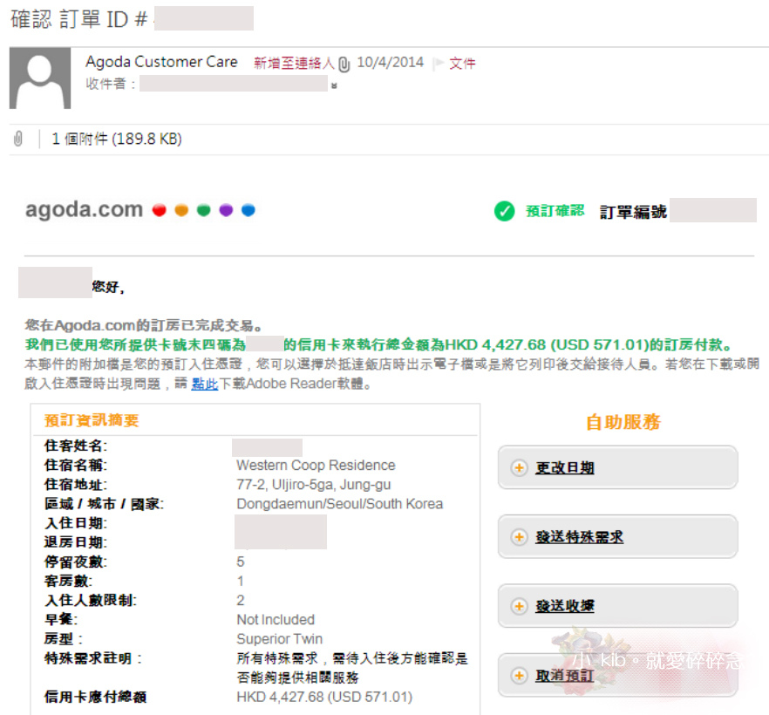769x715 pixels.
Task: Click the plus icon beside 發送特殊需求
Action: (x=519, y=537)
